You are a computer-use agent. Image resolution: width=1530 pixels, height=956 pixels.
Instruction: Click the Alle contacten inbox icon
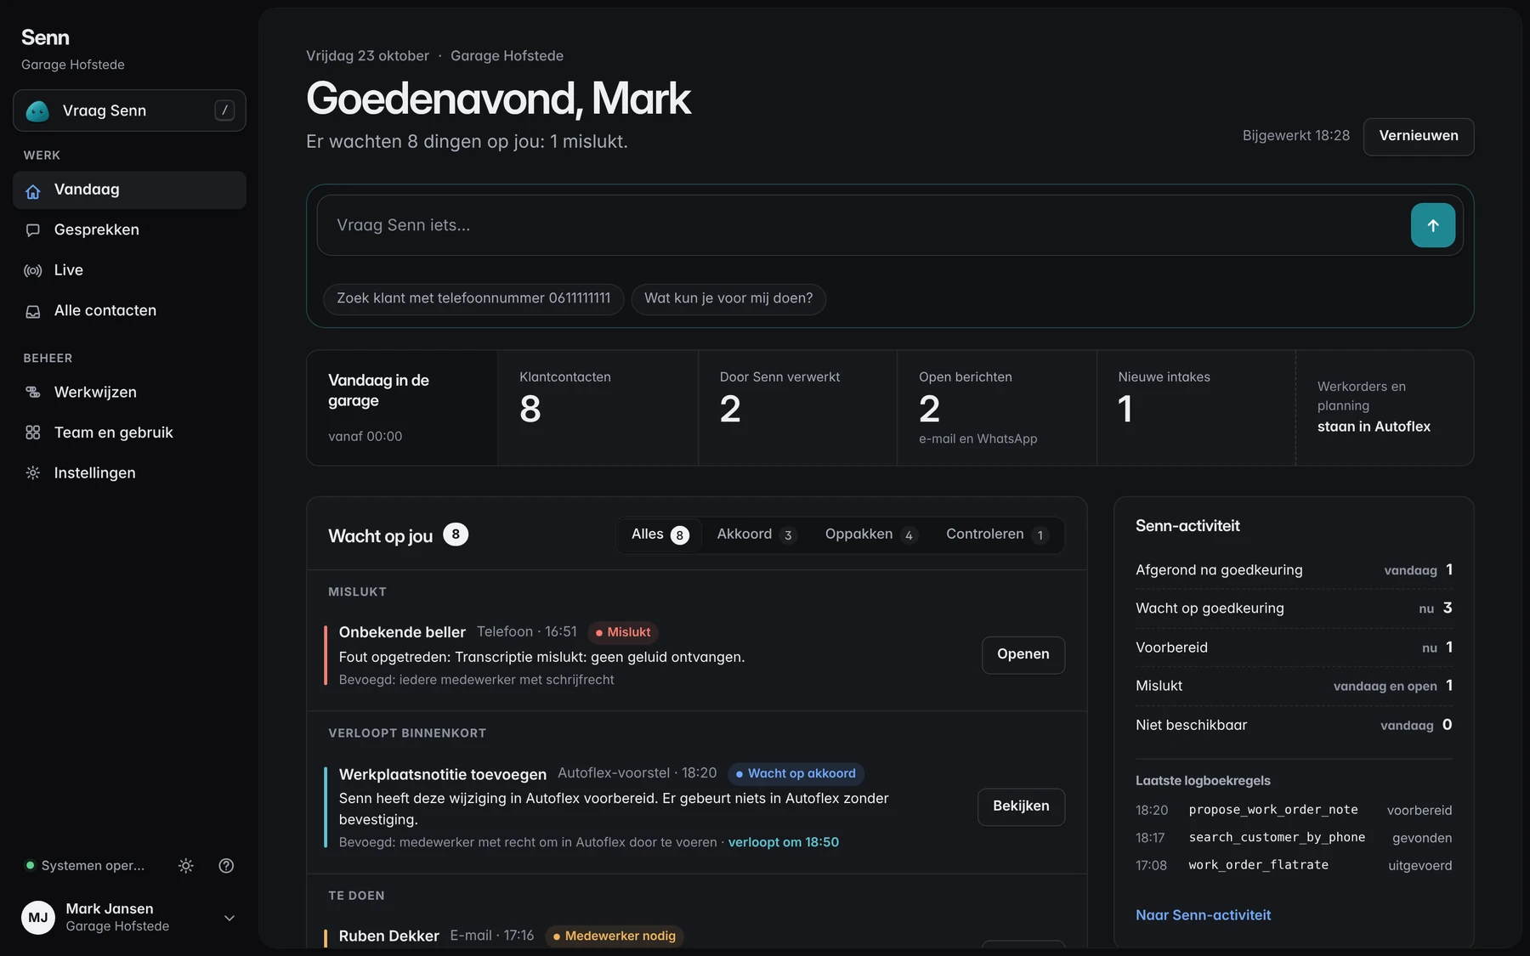coord(33,311)
